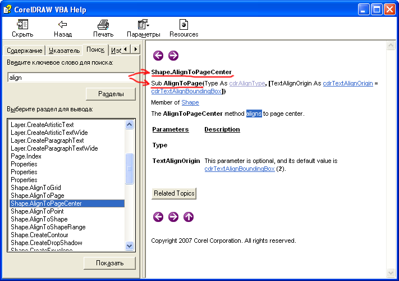Close the CoreIDRAW VBA Help window
This screenshot has width=399, height=281.
[390, 10]
